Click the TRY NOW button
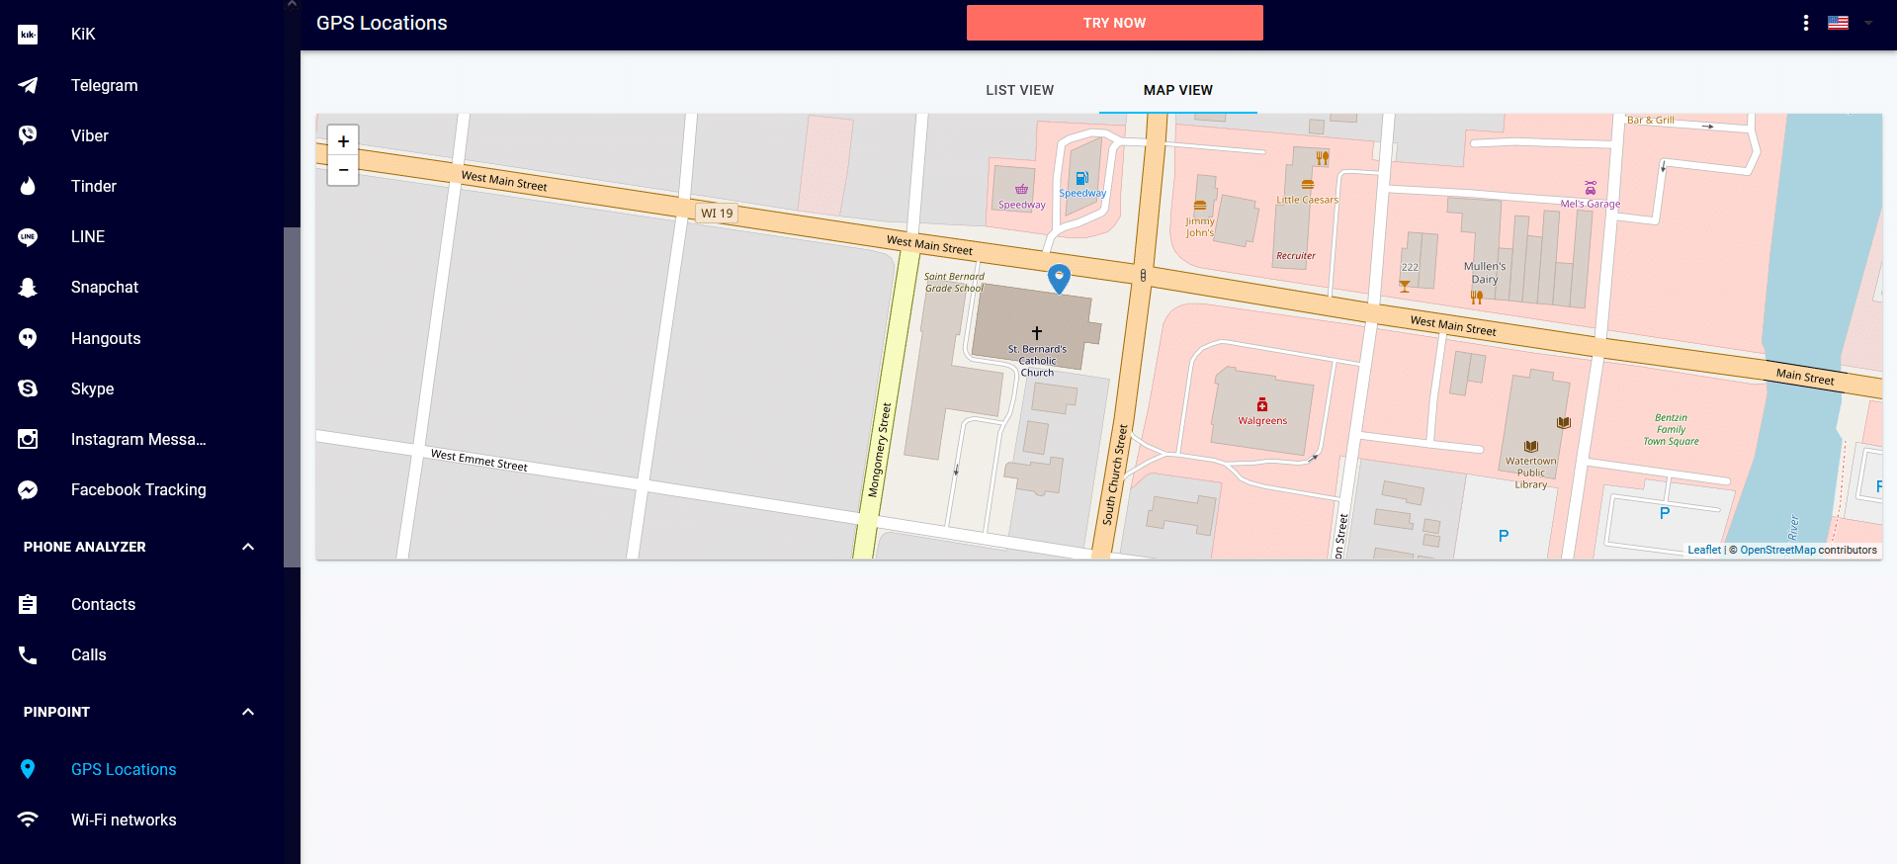Viewport: 1897px width, 864px height. 1114,23
